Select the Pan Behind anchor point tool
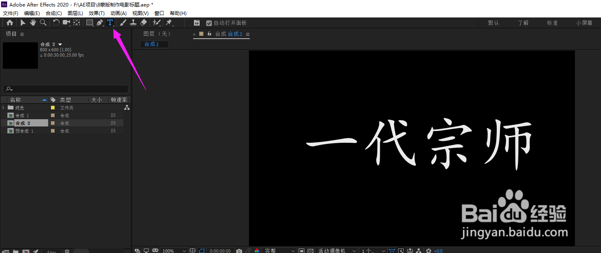 pyautogui.click(x=77, y=23)
